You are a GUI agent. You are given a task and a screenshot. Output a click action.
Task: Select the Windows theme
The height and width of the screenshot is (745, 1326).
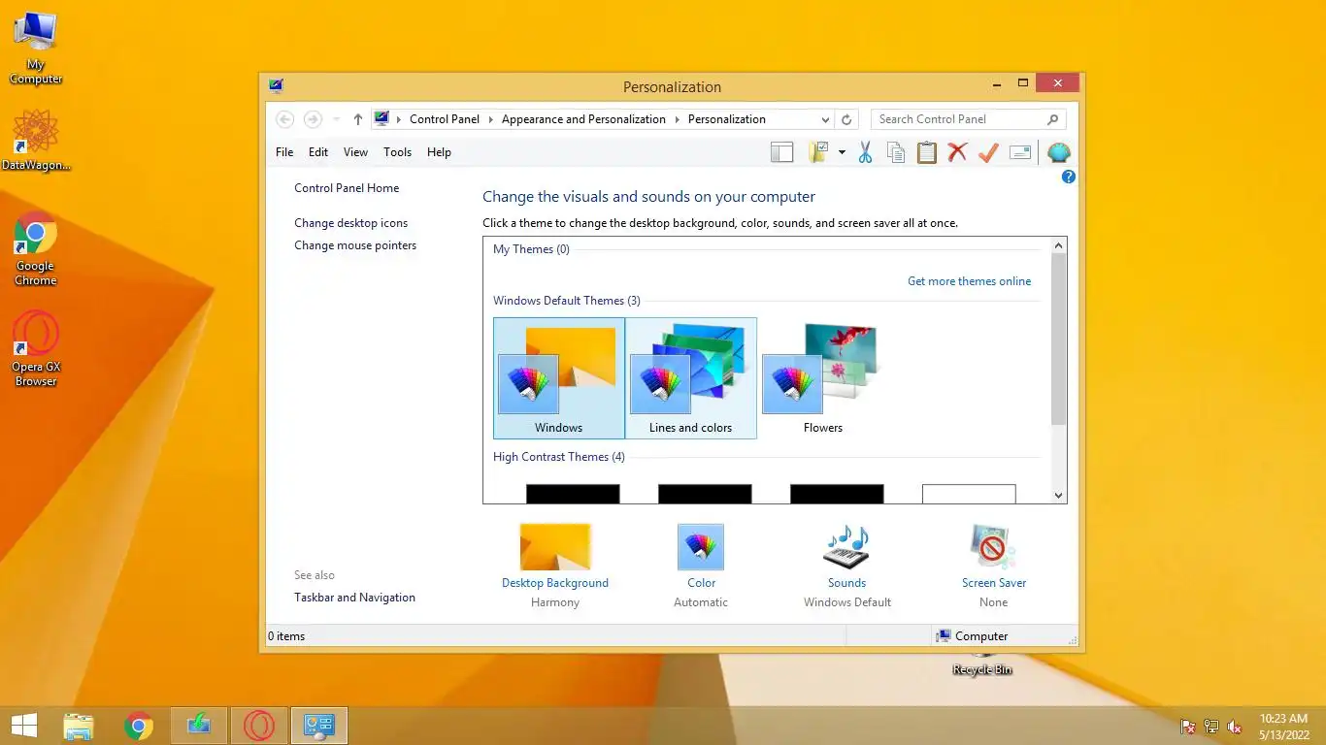(559, 378)
